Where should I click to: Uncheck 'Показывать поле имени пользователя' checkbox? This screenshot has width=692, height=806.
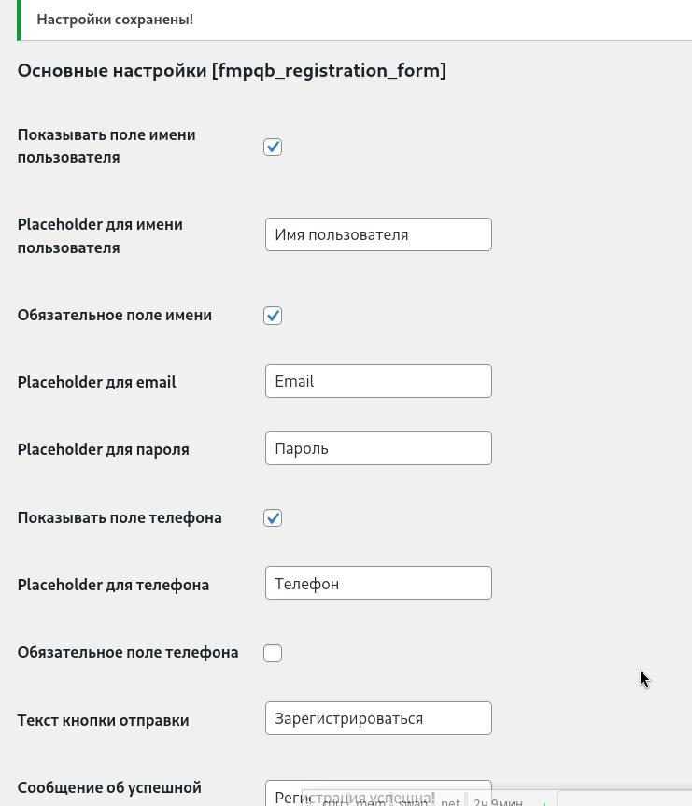273,148
